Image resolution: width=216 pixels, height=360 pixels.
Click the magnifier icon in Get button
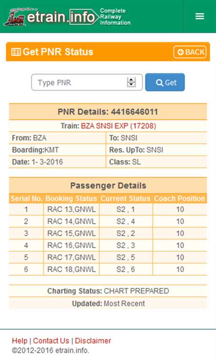[x=159, y=82]
